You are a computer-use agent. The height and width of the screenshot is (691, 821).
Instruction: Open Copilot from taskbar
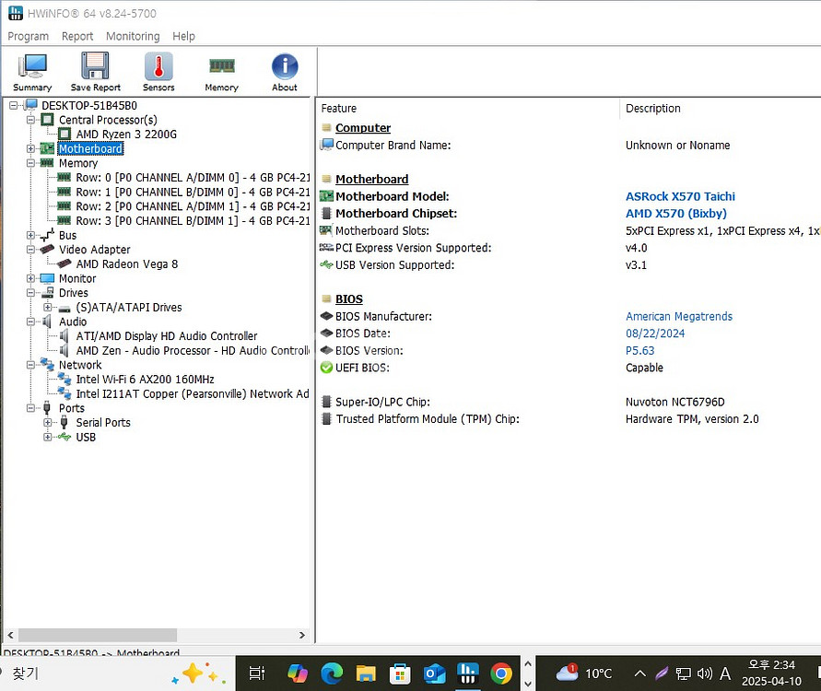click(298, 673)
